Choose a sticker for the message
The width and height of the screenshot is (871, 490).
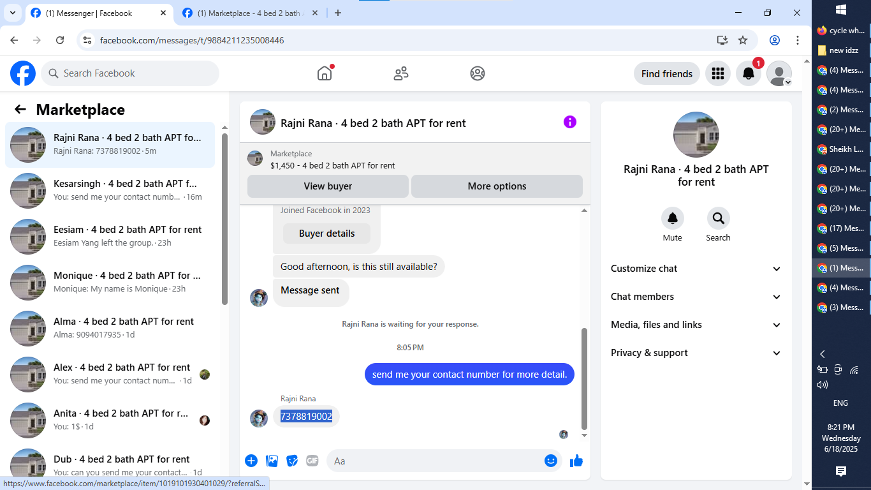(x=292, y=461)
